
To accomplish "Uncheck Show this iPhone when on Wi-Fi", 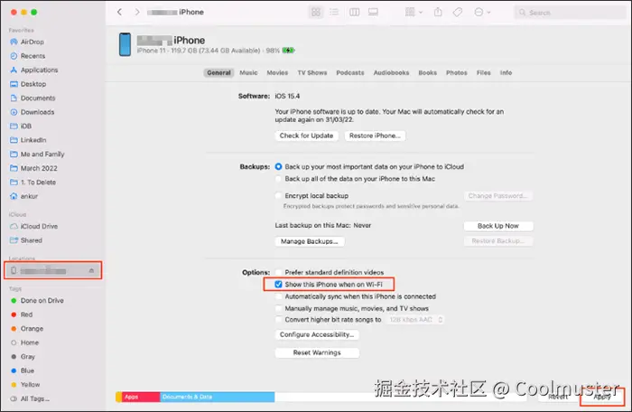I will point(278,285).
